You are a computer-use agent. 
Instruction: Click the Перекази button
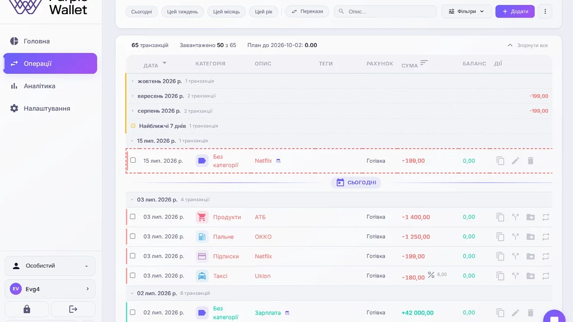point(307,11)
